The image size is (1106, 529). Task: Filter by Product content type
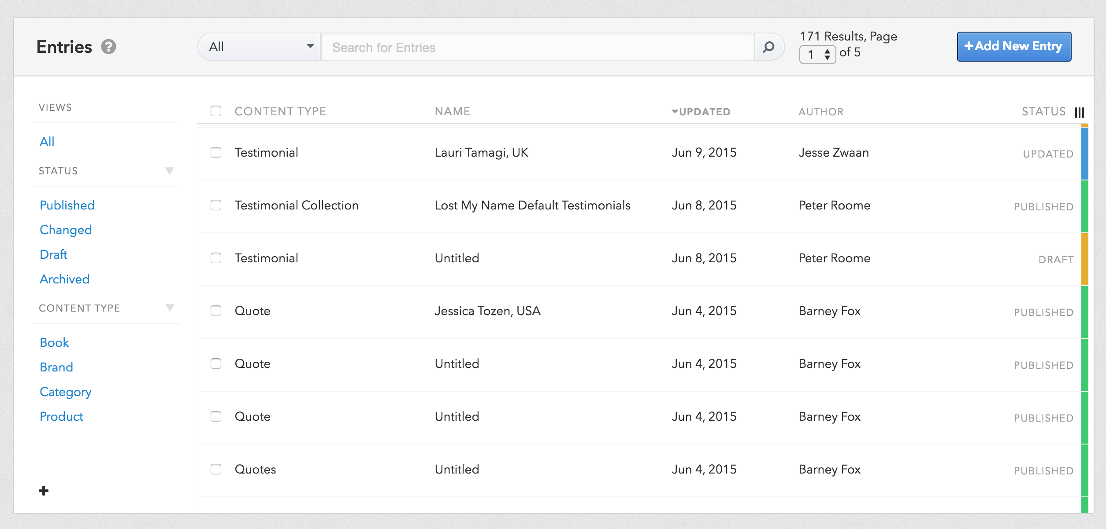(61, 416)
